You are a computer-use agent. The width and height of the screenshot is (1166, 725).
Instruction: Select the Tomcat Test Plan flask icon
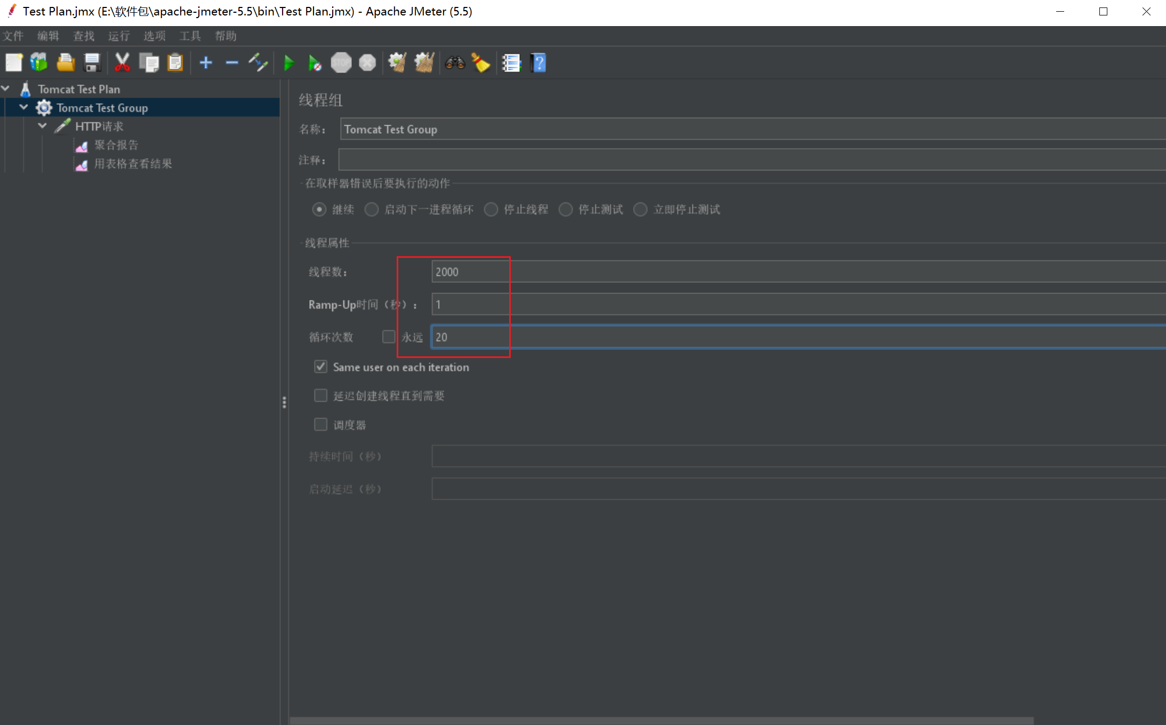click(25, 89)
